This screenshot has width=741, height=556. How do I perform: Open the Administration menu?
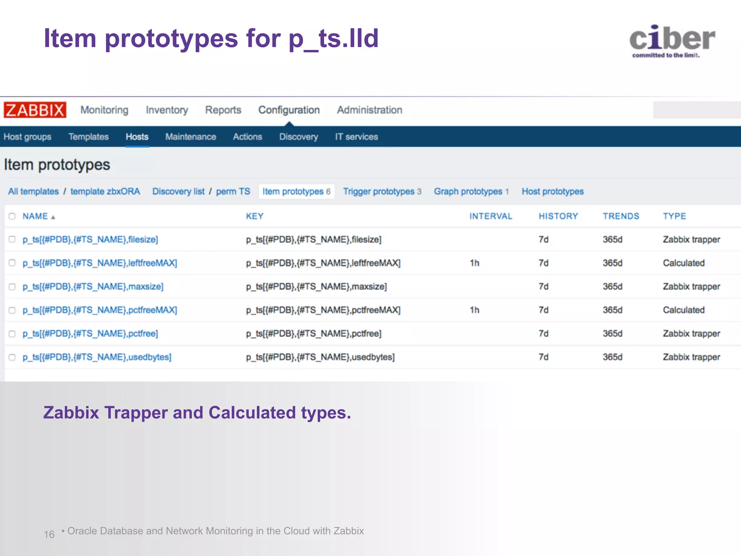click(x=369, y=110)
